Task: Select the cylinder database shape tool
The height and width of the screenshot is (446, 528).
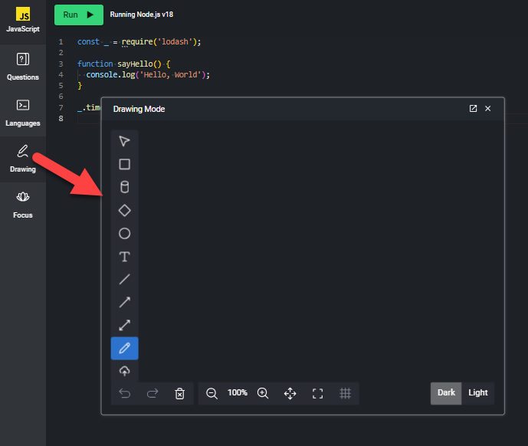Action: pyautogui.click(x=124, y=187)
